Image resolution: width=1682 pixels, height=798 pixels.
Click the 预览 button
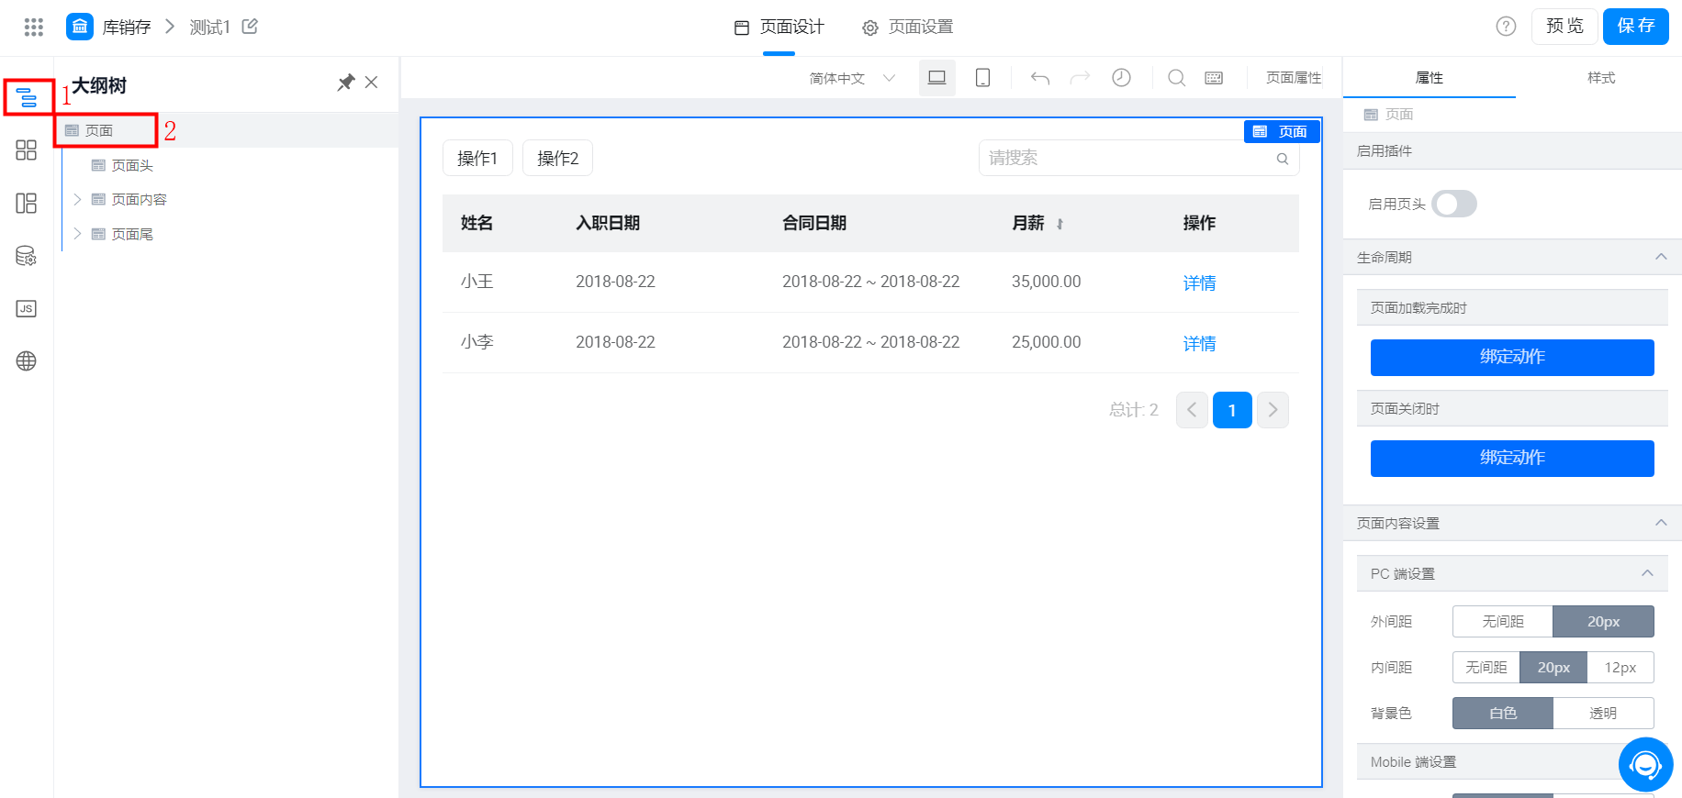coord(1564,26)
